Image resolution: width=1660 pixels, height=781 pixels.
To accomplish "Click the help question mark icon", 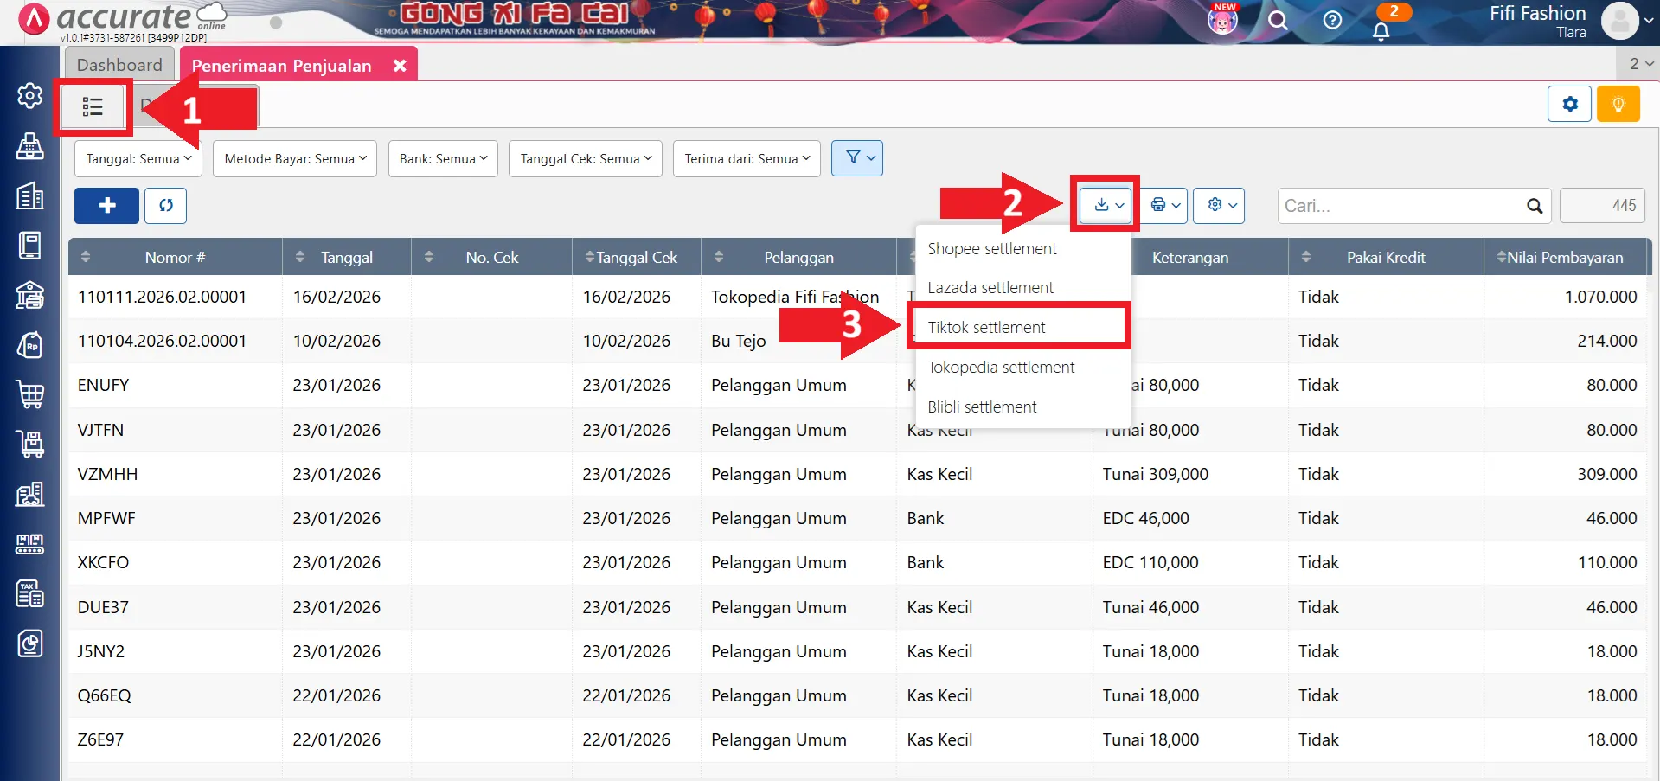I will pyautogui.click(x=1332, y=20).
